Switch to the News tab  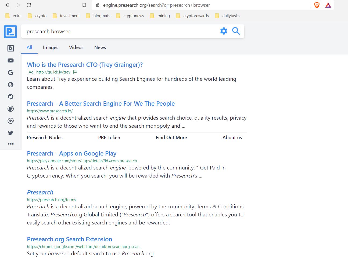tap(100, 47)
